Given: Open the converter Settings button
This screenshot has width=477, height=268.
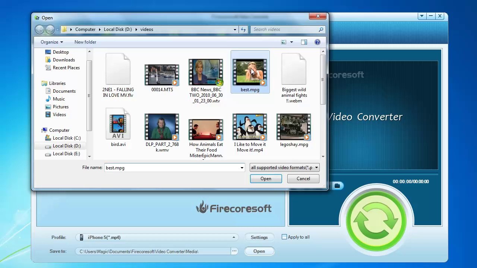Looking at the screenshot, I should coord(259,237).
